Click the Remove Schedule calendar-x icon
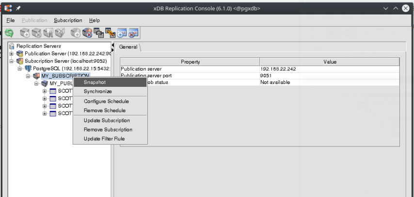This screenshot has width=414, height=197. [x=133, y=33]
